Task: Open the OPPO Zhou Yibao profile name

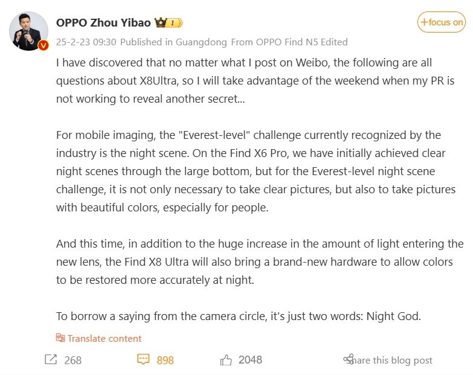Action: click(x=103, y=22)
